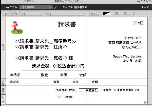The height and width of the screenshot is (106, 152).
Task: Toggle bold formatting
Action: pos(126,14)
